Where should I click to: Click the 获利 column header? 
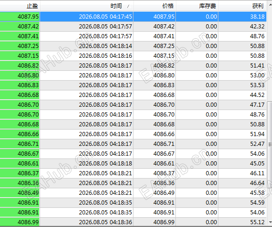242,6
